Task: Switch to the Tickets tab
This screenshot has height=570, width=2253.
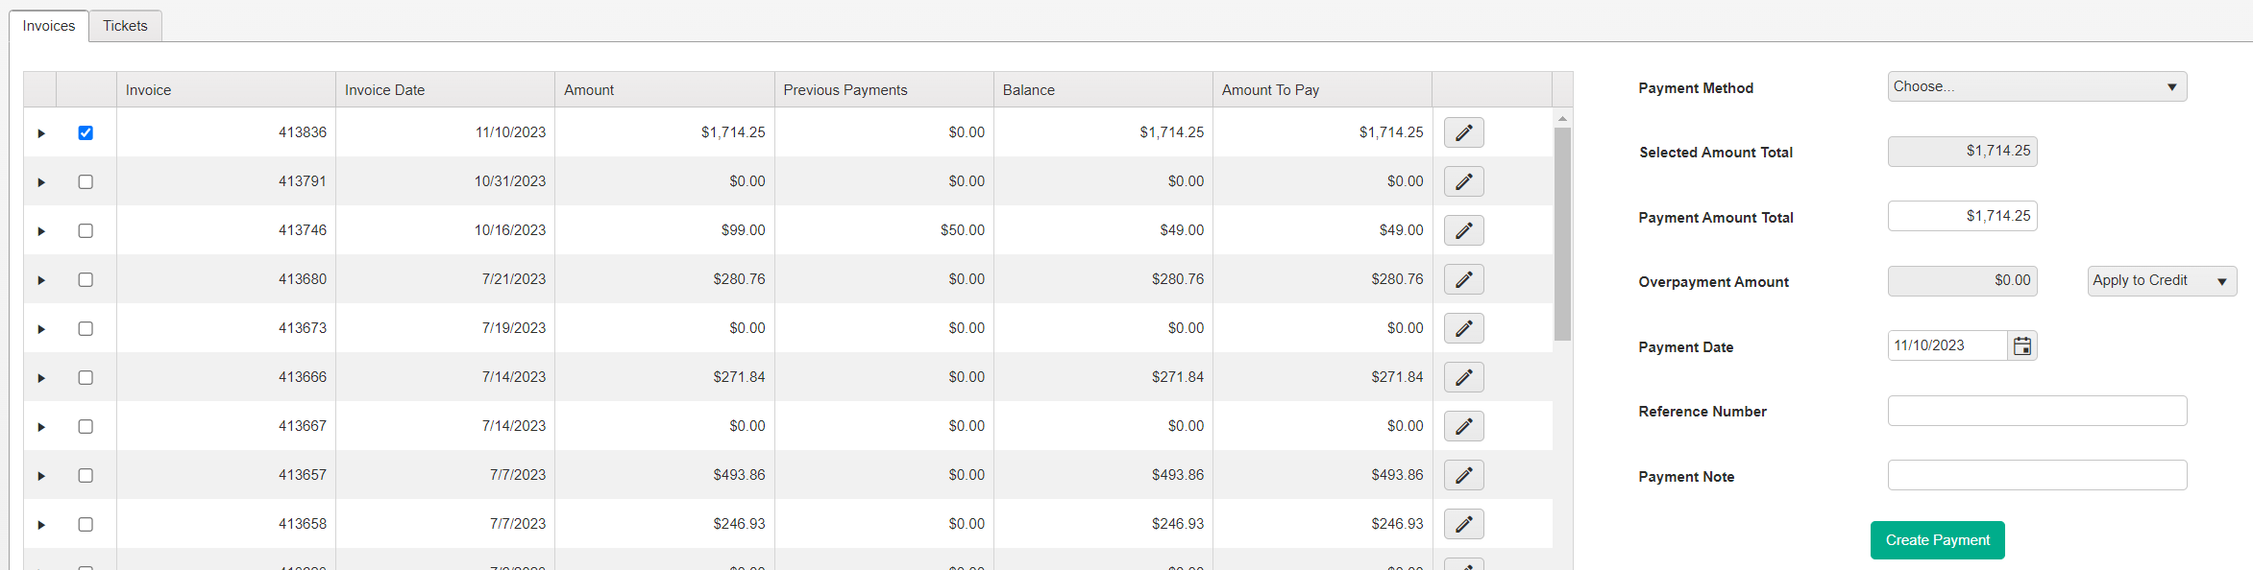Action: pos(125,26)
